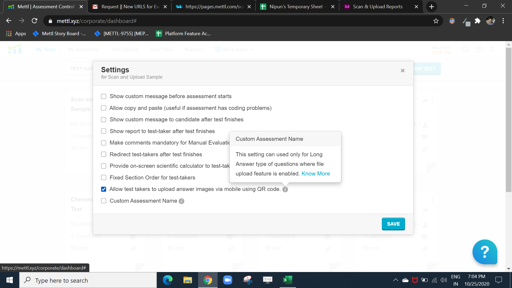Image resolution: width=512 pixels, height=288 pixels.
Task: Expand hidden icons in the system tray
Action: tap(396, 280)
